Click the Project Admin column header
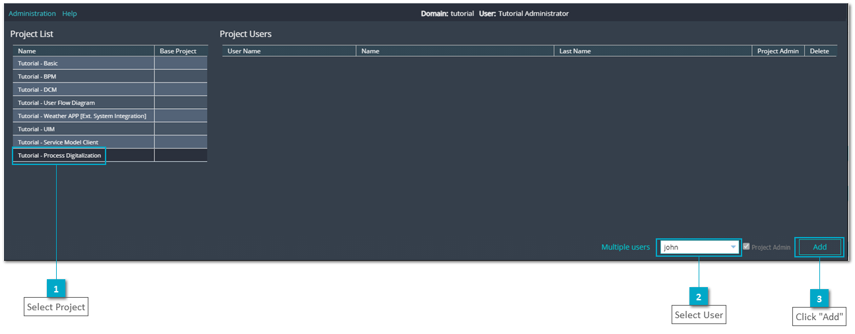The height and width of the screenshot is (334, 855). point(778,51)
